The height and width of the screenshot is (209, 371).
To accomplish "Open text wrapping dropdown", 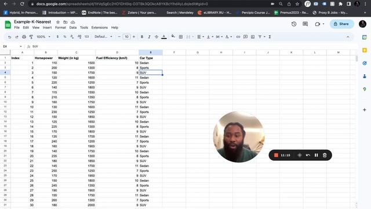I will (219, 37).
